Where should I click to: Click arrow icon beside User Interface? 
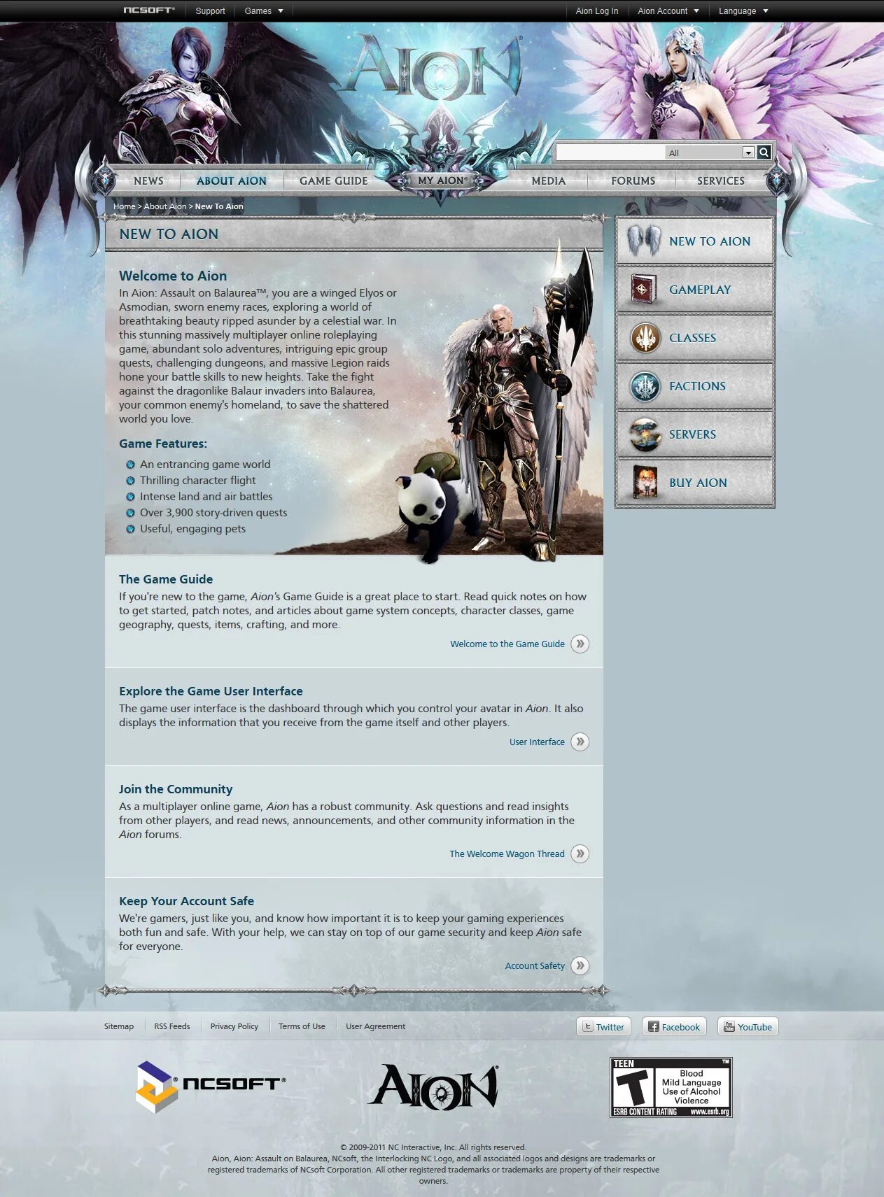coord(580,742)
